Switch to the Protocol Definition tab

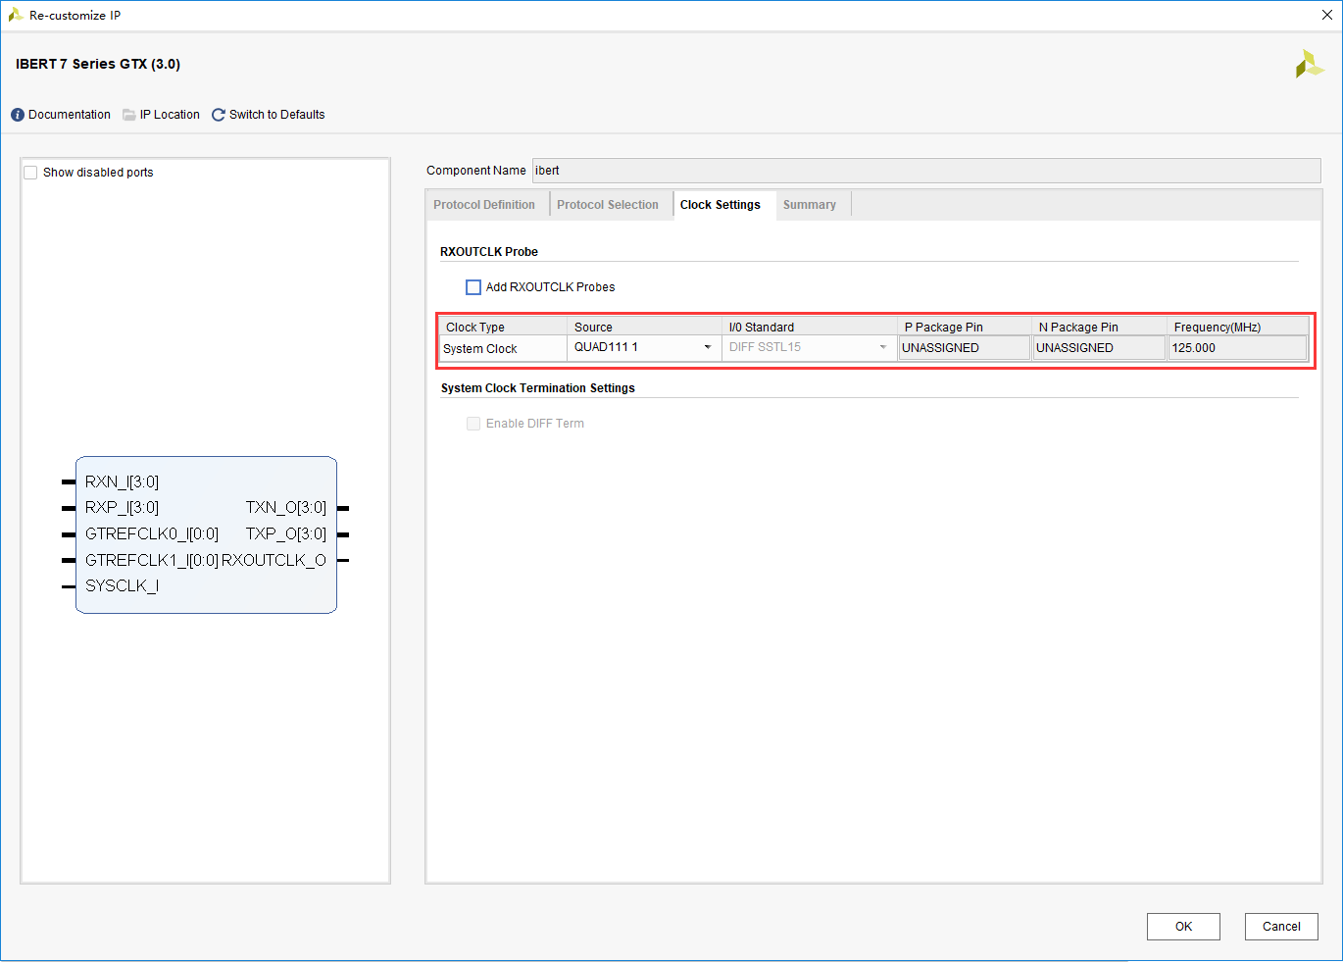(x=484, y=205)
